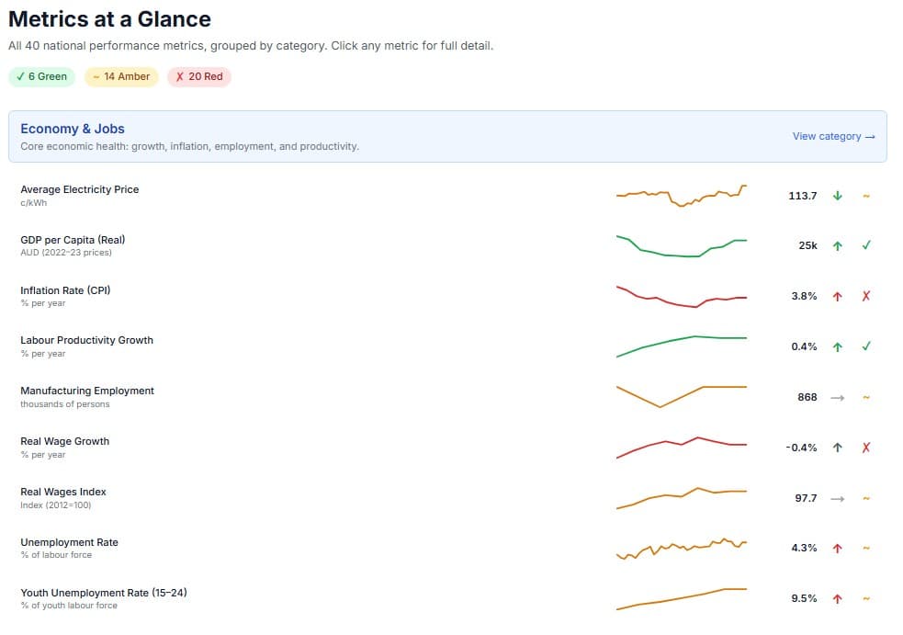Click the right arrow icon for Manufacturing Employment
This screenshot has width=903, height=635.
837,397
